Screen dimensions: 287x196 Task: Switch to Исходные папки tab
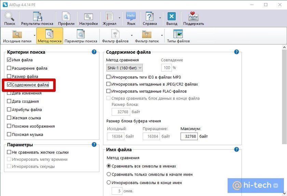(x=17, y=36)
